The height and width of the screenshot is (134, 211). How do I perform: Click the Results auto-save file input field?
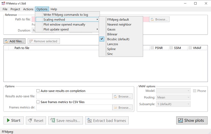(74, 96)
